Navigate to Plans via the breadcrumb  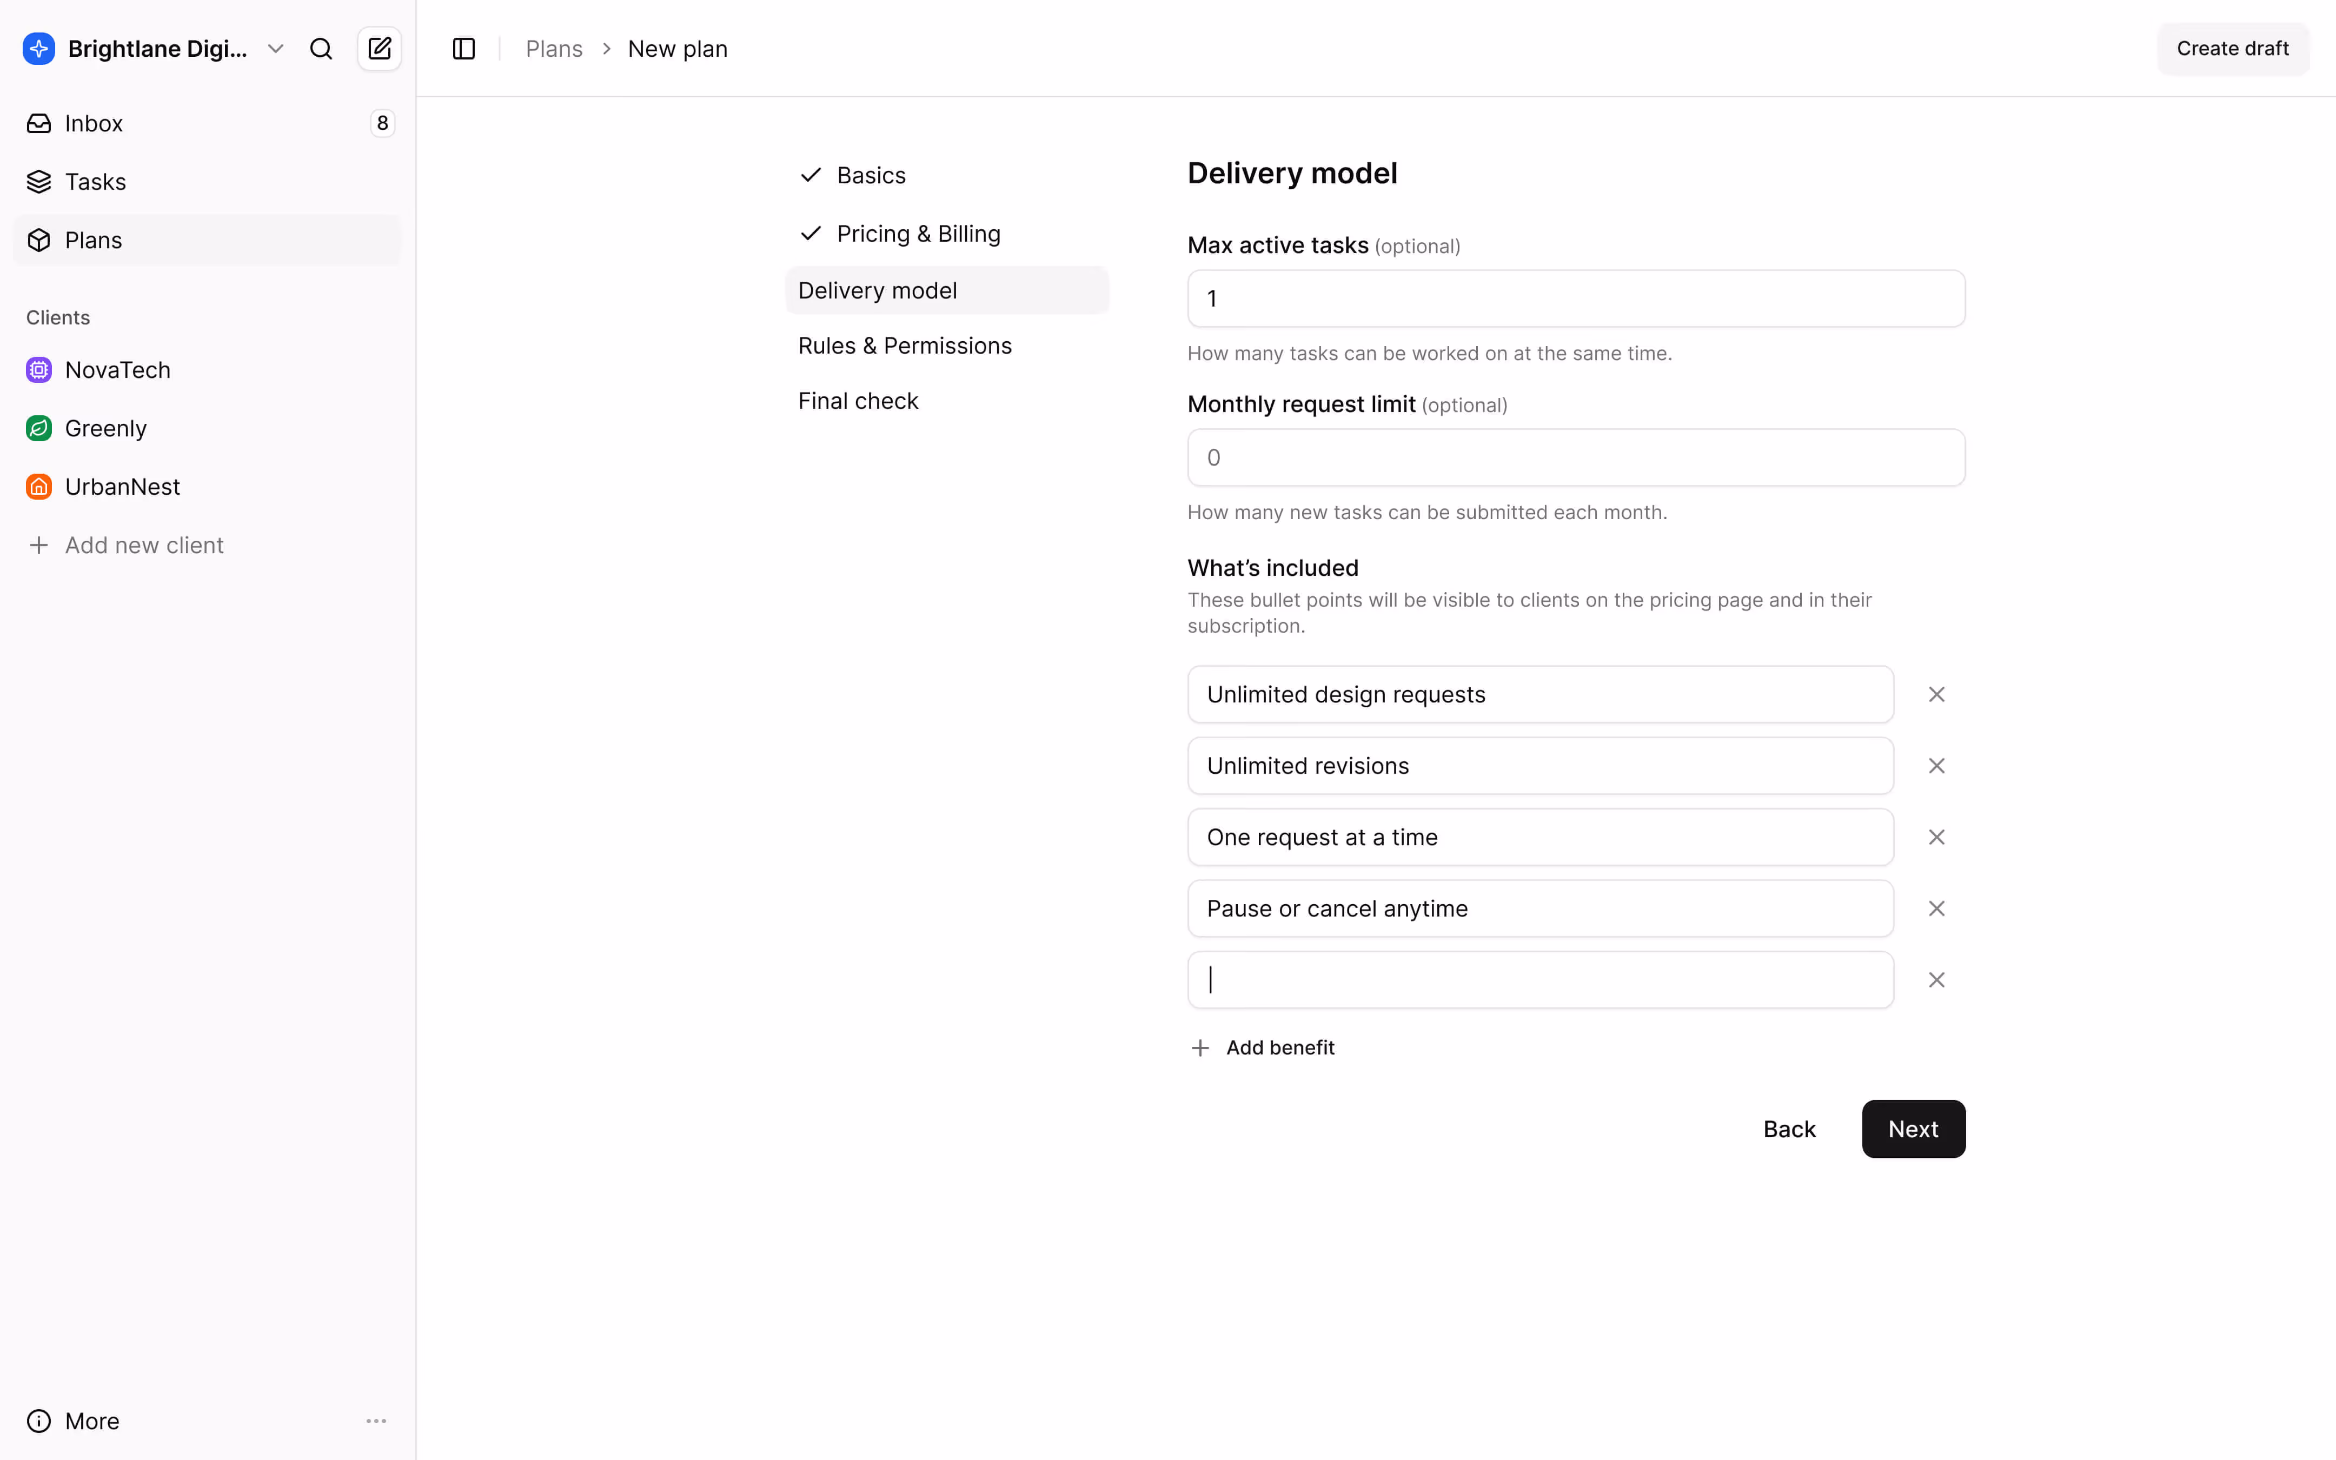coord(553,48)
